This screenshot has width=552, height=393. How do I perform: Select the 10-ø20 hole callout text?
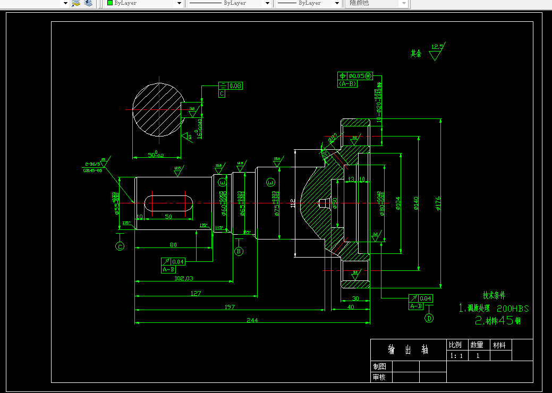(379, 102)
